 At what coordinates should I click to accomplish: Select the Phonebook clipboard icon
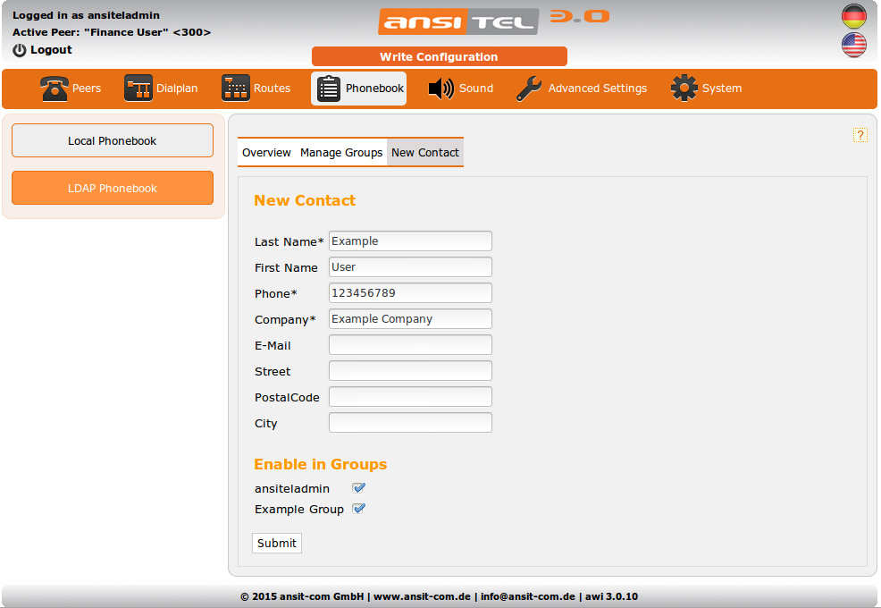[329, 89]
